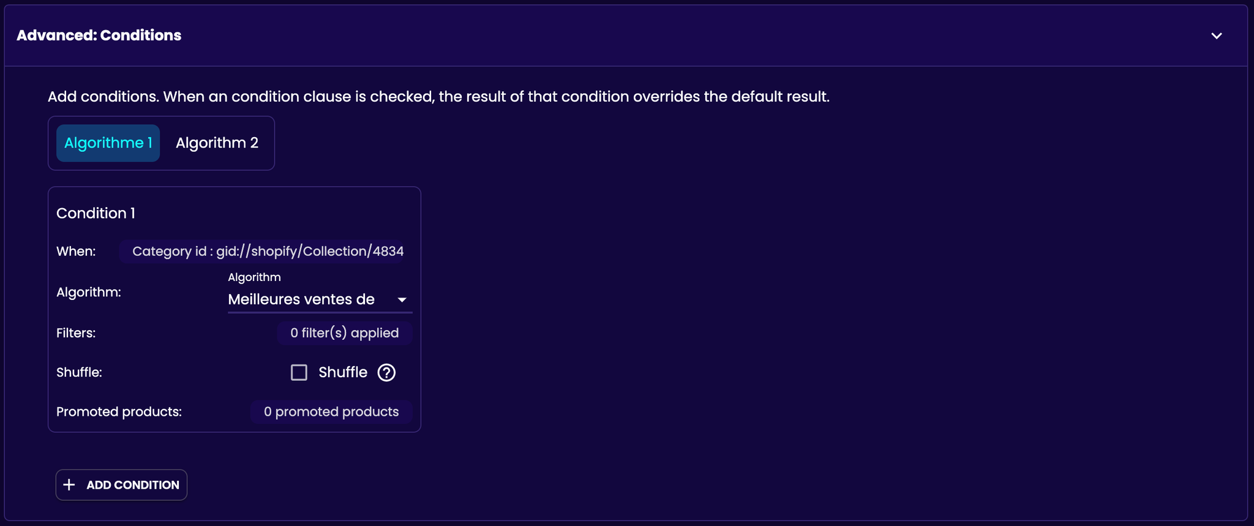Click the Add conditions description text
The height and width of the screenshot is (526, 1254).
(x=438, y=97)
